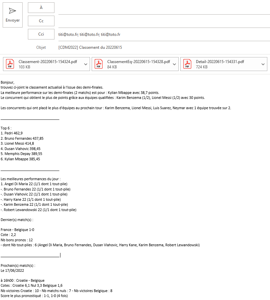Click the 'Score le plus pronostiqué' line
Image resolution: width=270 pixels, height=300 pixels.
pos(34,296)
